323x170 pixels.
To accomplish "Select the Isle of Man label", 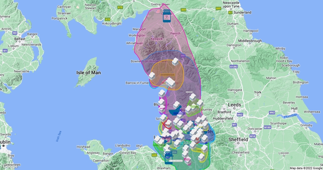I will 89,73.
